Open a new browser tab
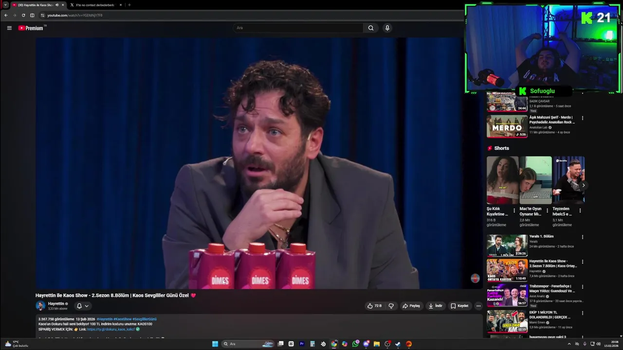This screenshot has height=350, width=623. tap(129, 5)
